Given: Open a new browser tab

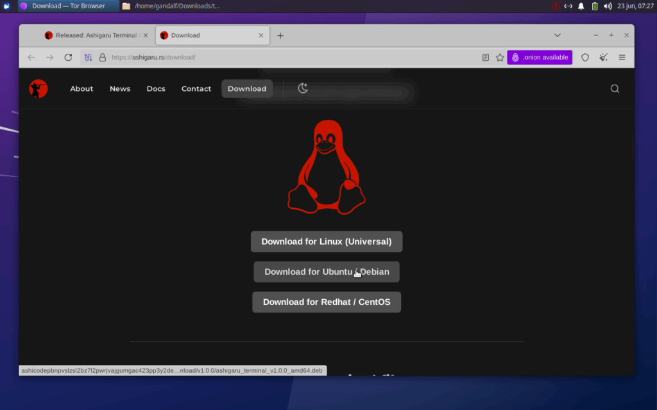Looking at the screenshot, I should (x=280, y=36).
